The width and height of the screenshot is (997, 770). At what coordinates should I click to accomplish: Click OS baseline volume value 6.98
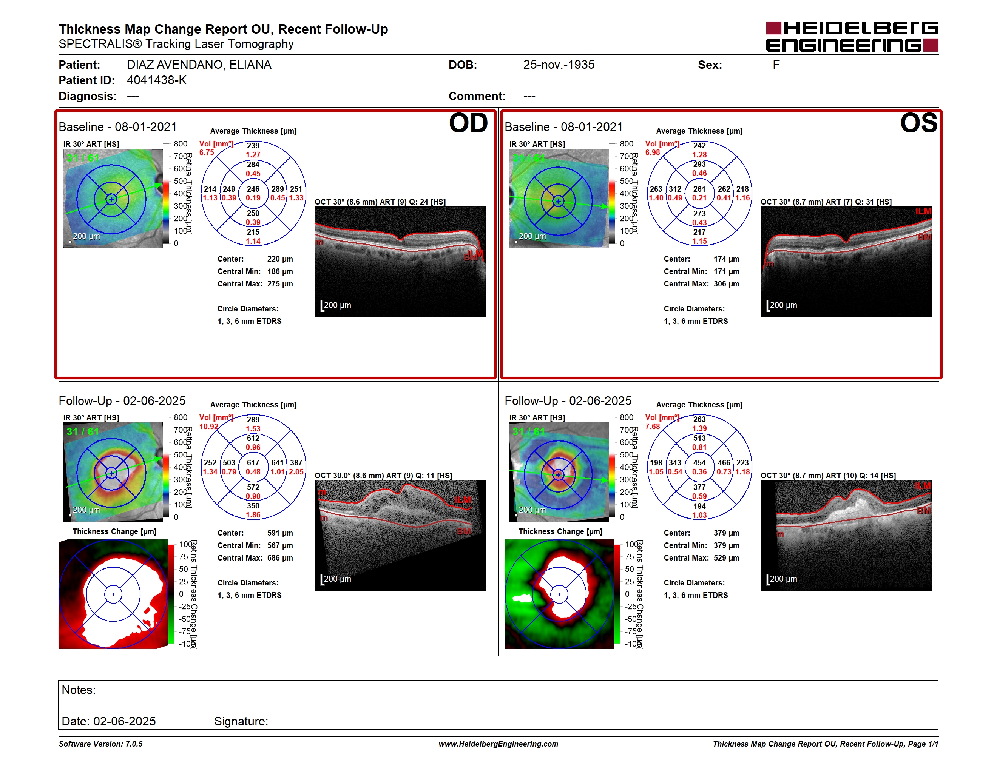(x=653, y=153)
